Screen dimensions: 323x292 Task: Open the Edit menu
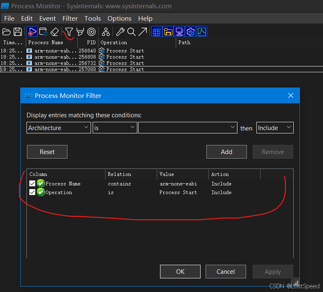27,19
